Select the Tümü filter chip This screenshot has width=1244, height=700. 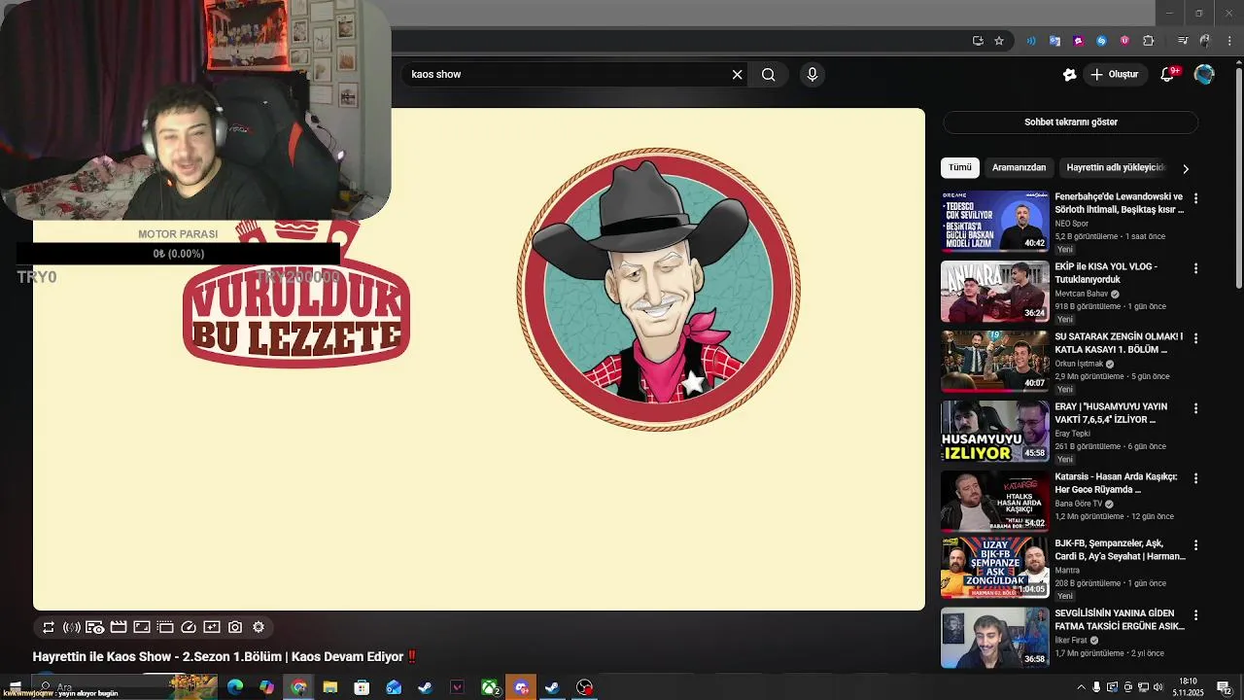pos(960,167)
